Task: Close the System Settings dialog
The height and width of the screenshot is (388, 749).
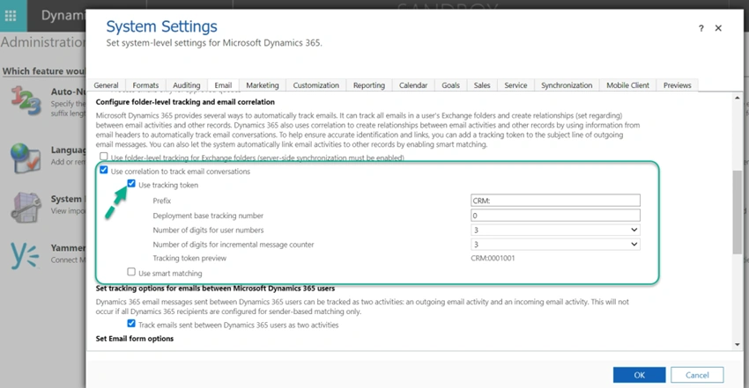Action: 718,28
